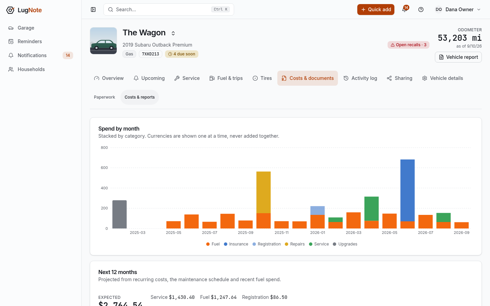The height and width of the screenshot is (306, 490).
Task: Click the Overview gauge icon
Action: pos(97,78)
